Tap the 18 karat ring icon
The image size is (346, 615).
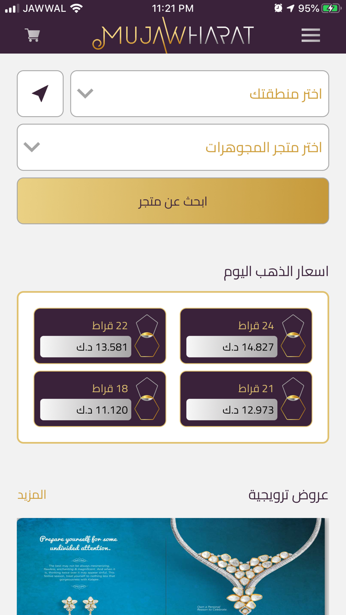[147, 398]
